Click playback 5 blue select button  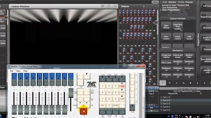tap(40, 79)
